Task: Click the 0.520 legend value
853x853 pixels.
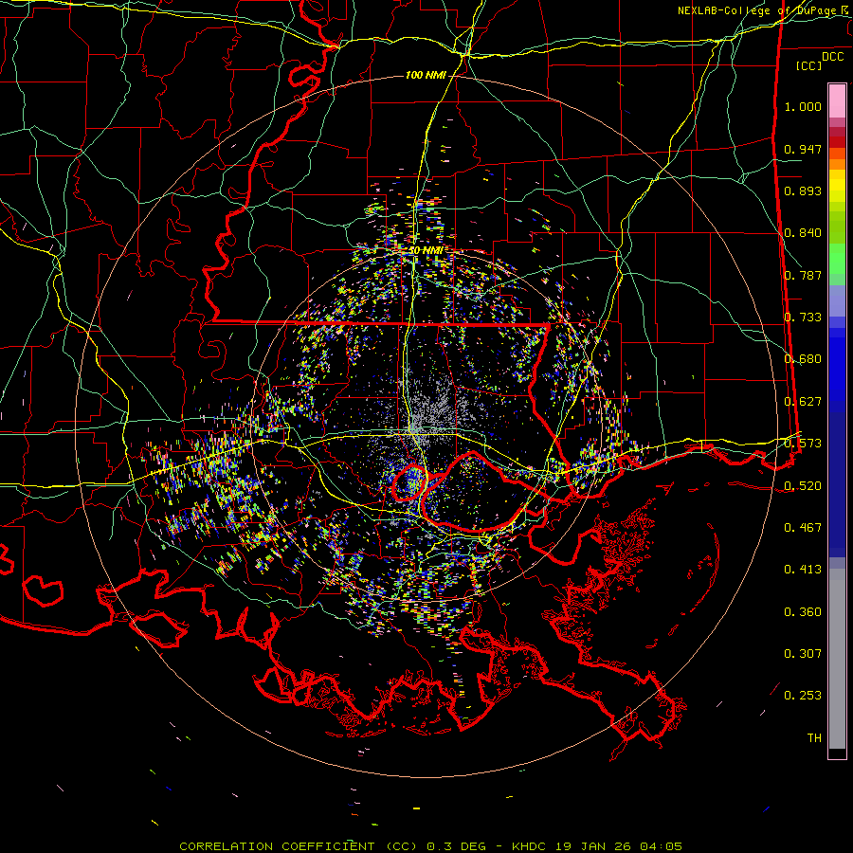Action: [803, 485]
